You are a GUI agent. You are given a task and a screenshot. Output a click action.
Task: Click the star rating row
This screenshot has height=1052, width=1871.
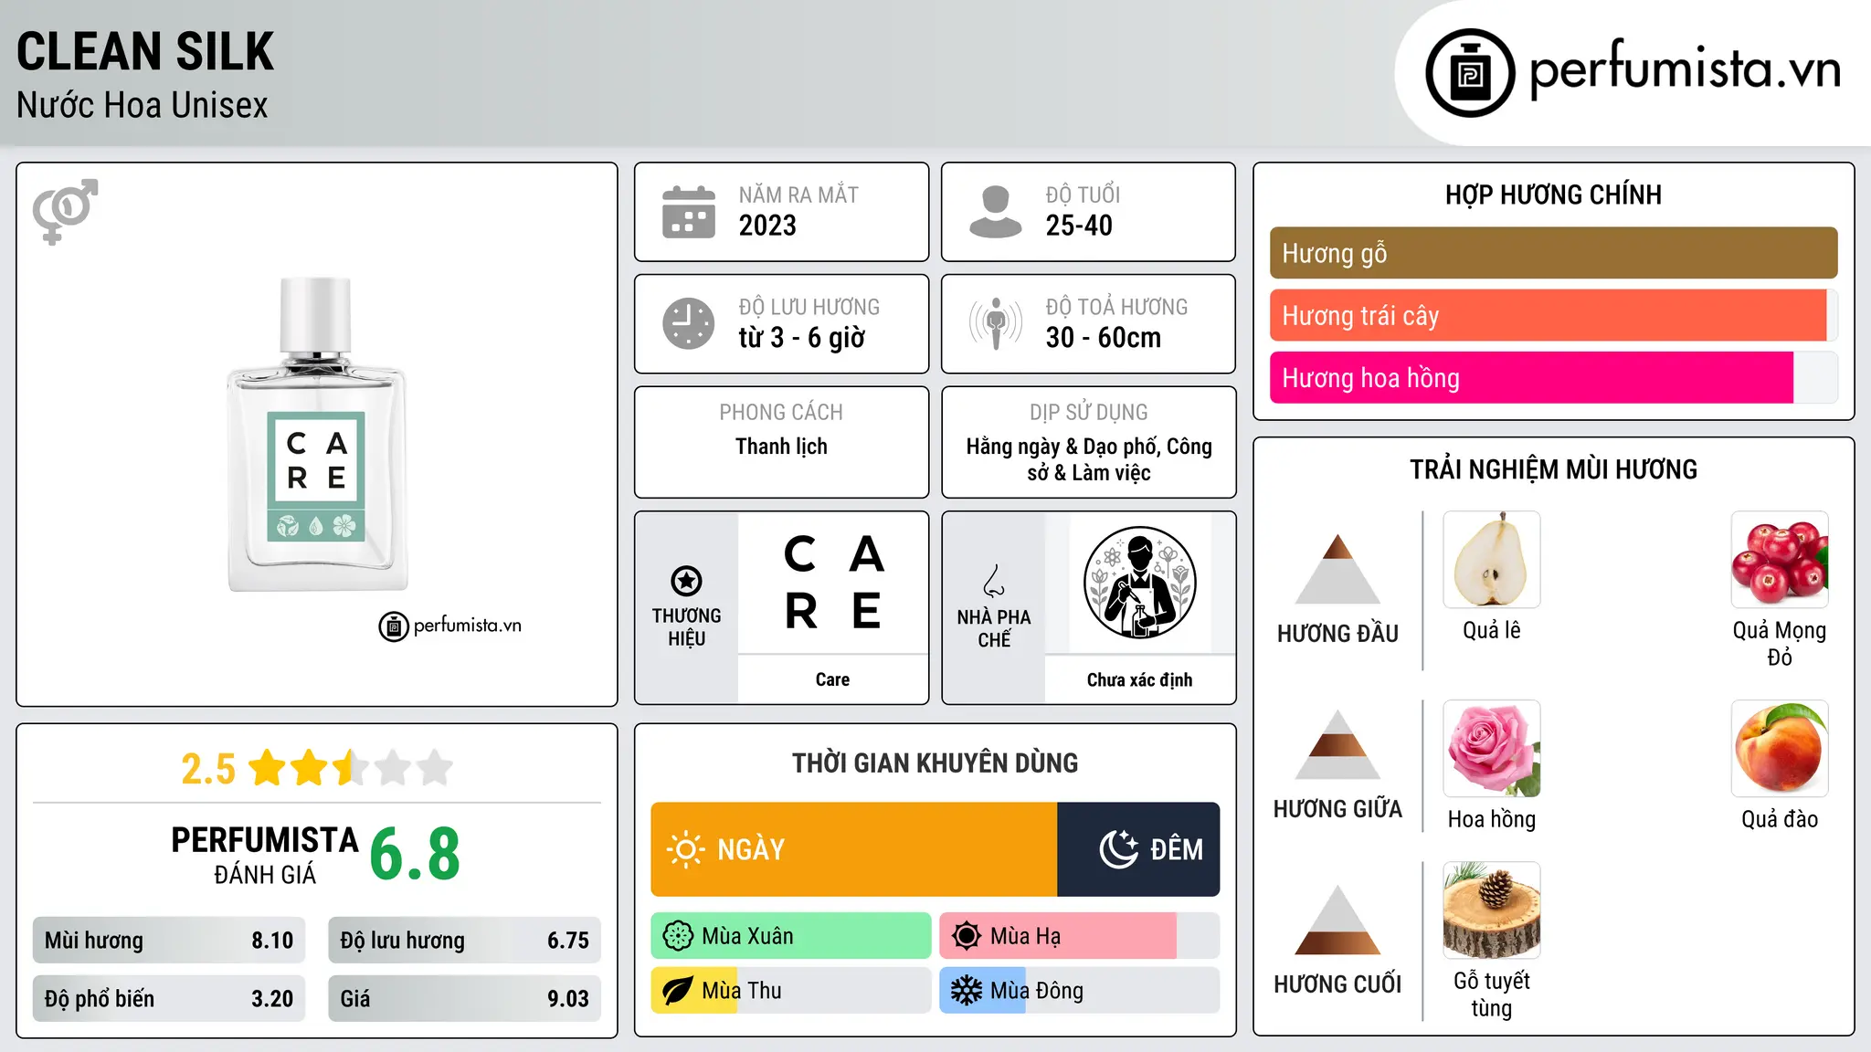(351, 768)
